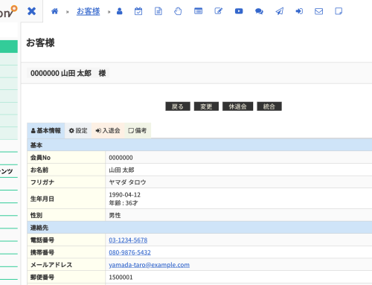This screenshot has width=372, height=285.
Task: Click the お客様 page title
Action: 40,42
